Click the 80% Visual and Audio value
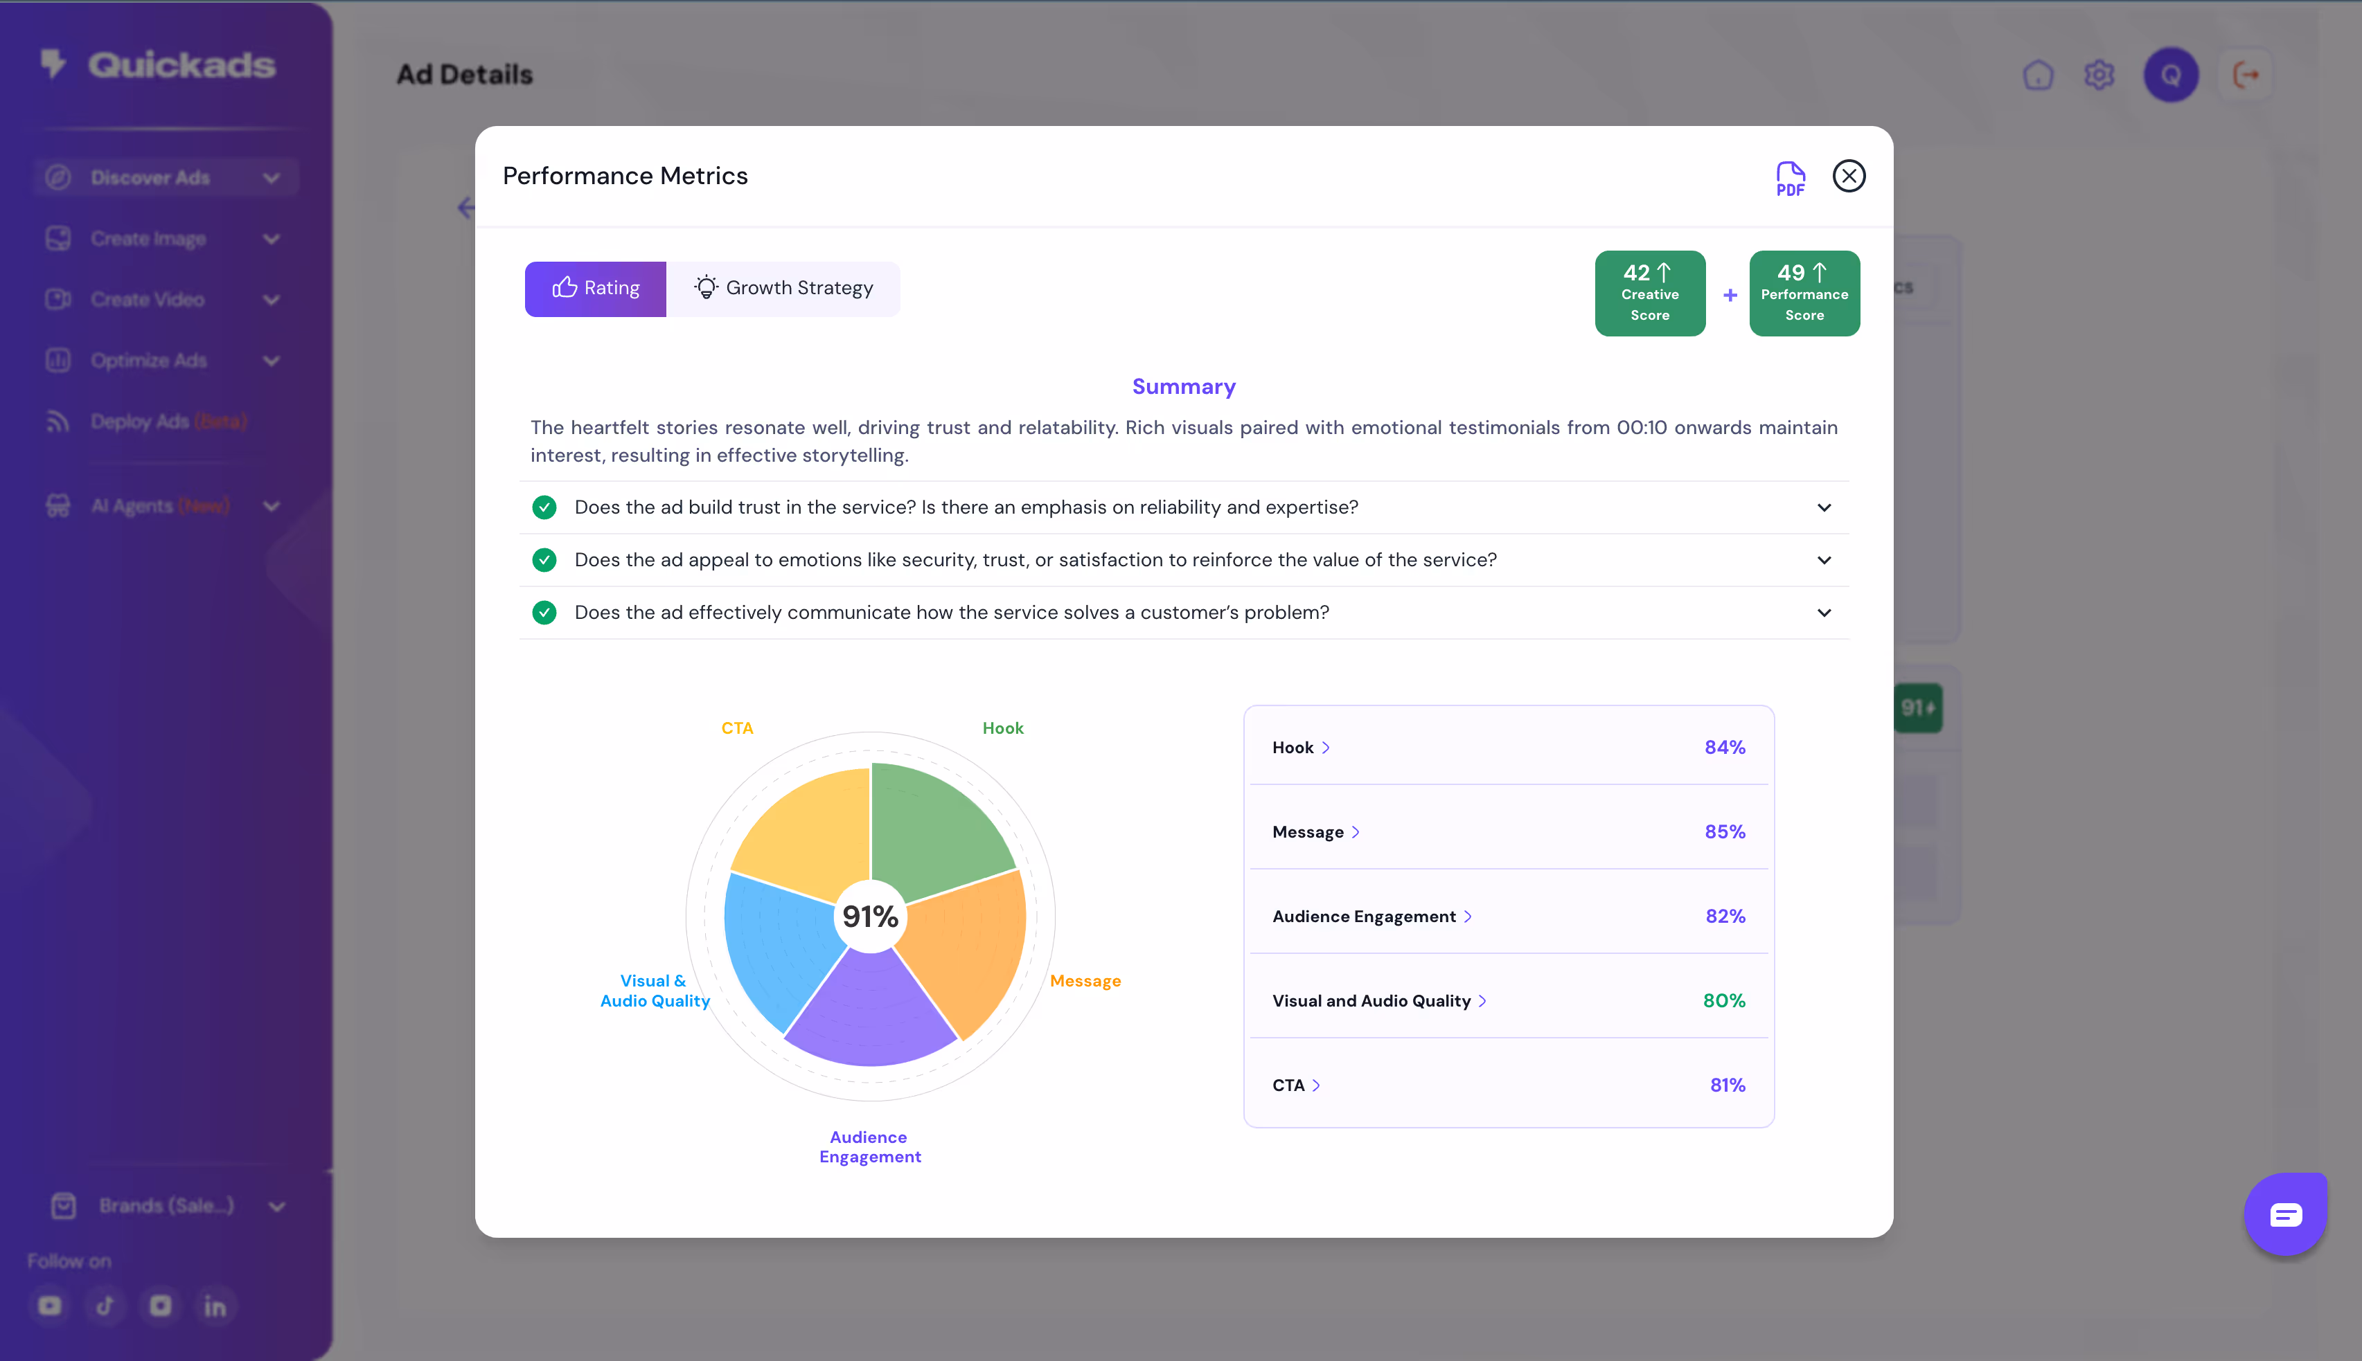2362x1361 pixels. pos(1723,1000)
